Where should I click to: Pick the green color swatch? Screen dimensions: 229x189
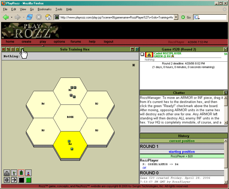tap(28, 180)
